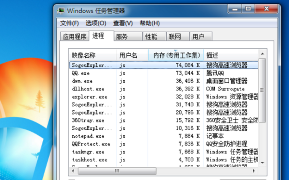
Task: Click the horizontal scroll right arrow
Action: click(x=254, y=171)
